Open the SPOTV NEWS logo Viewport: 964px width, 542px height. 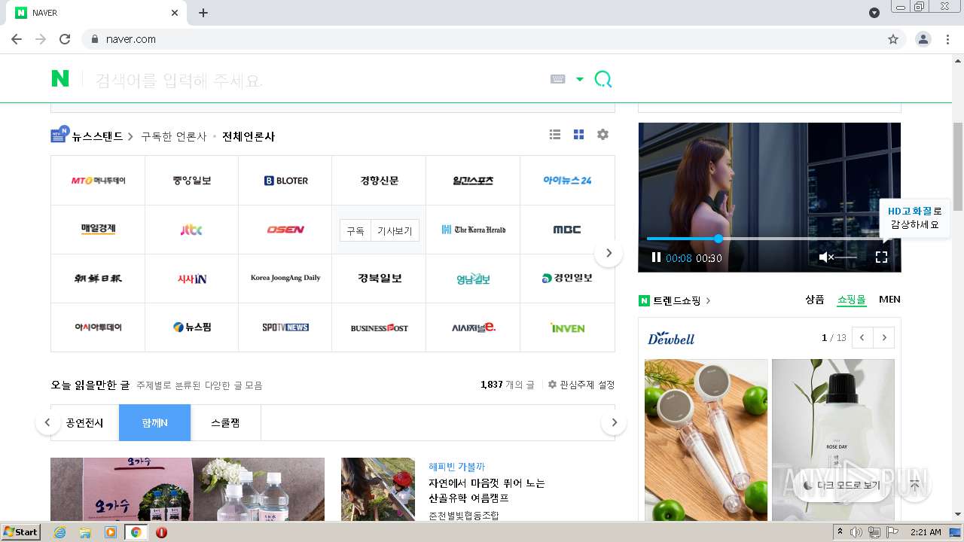(x=285, y=327)
